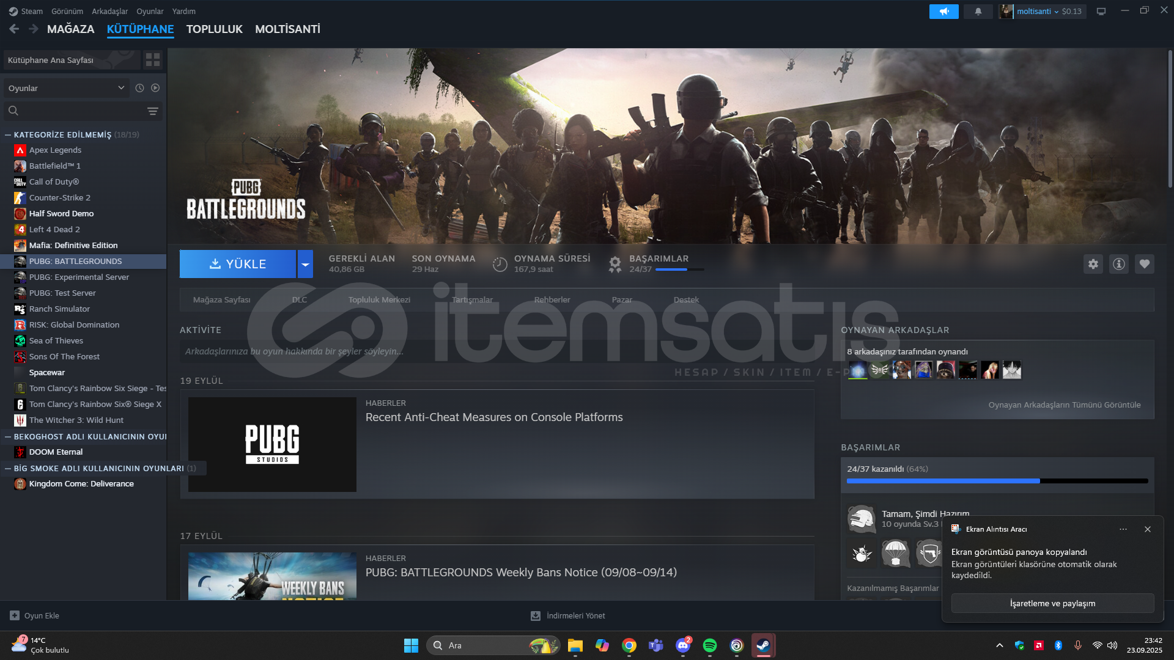Toggle library grid view icon

153,59
